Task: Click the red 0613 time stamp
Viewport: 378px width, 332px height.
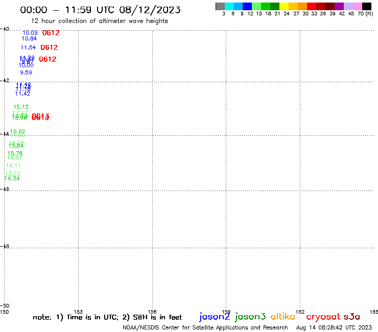Action: tap(40, 117)
